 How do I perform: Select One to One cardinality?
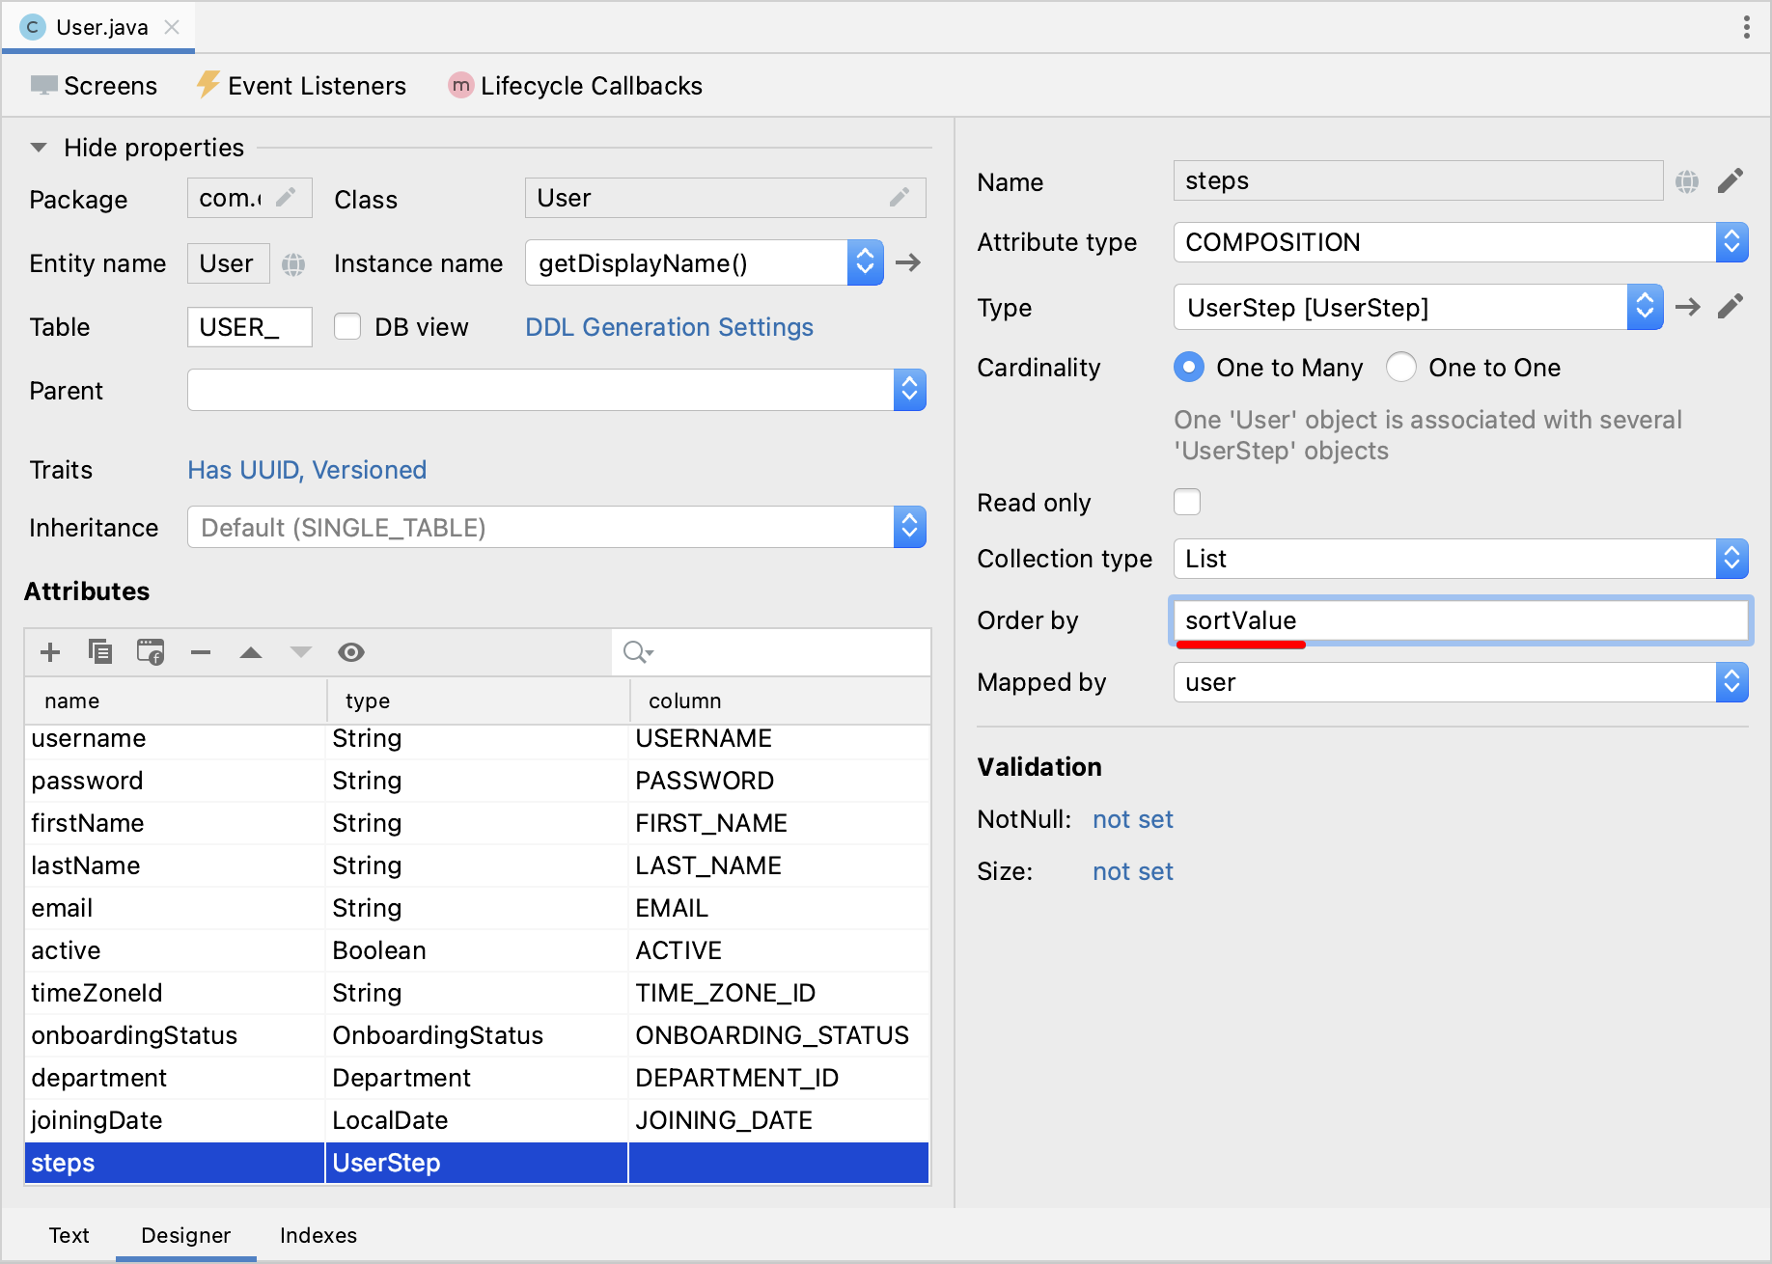tap(1401, 368)
